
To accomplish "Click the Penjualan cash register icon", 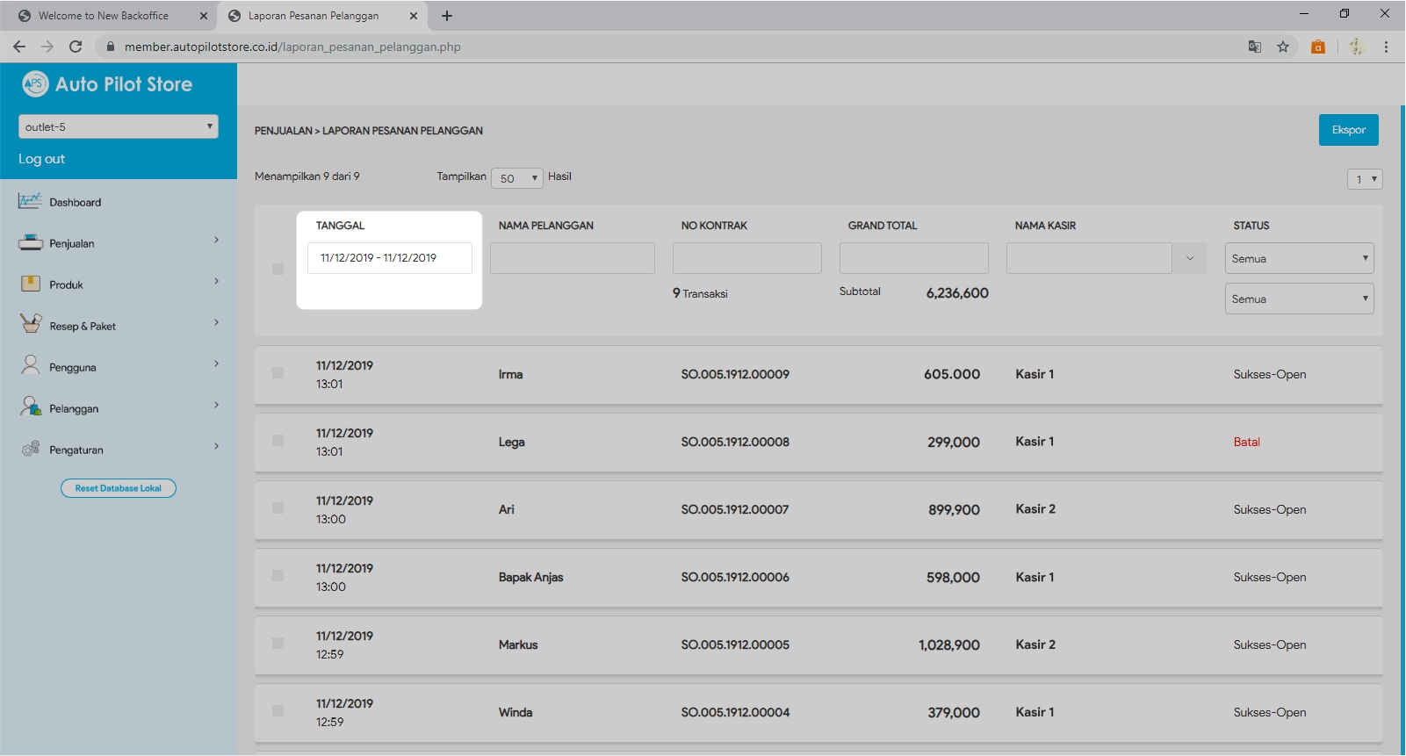I will pos(30,242).
